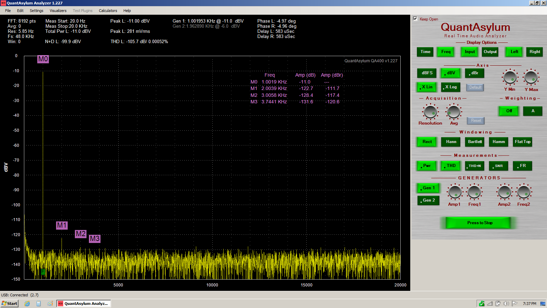The height and width of the screenshot is (308, 547).
Task: Click the 'THD L: -105.7 dB/ 0.00052%' readout
Action: (x=139, y=41)
